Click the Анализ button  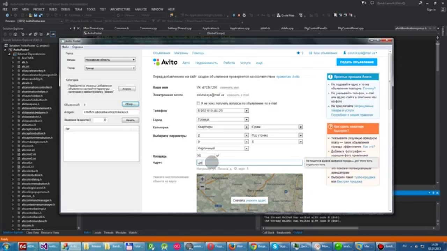(x=127, y=89)
